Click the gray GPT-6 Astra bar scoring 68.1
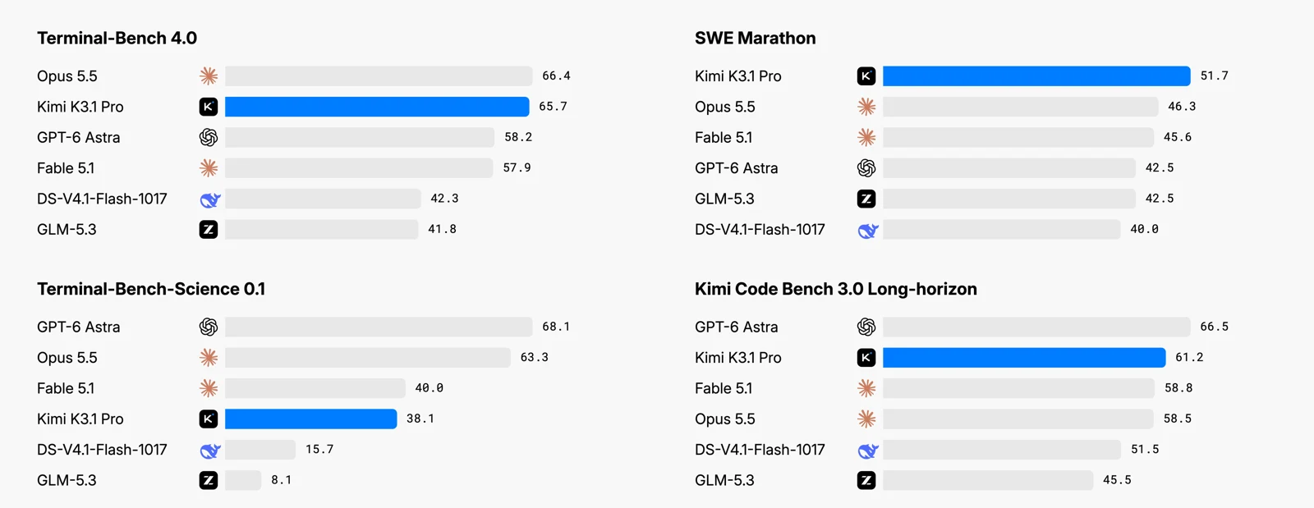1314x508 pixels. click(379, 327)
